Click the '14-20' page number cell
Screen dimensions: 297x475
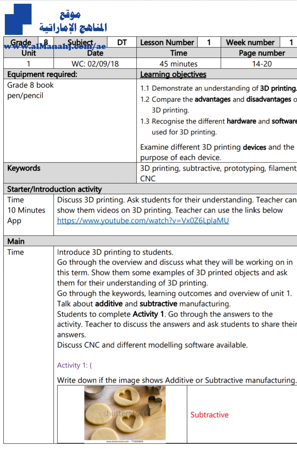pyautogui.click(x=262, y=63)
